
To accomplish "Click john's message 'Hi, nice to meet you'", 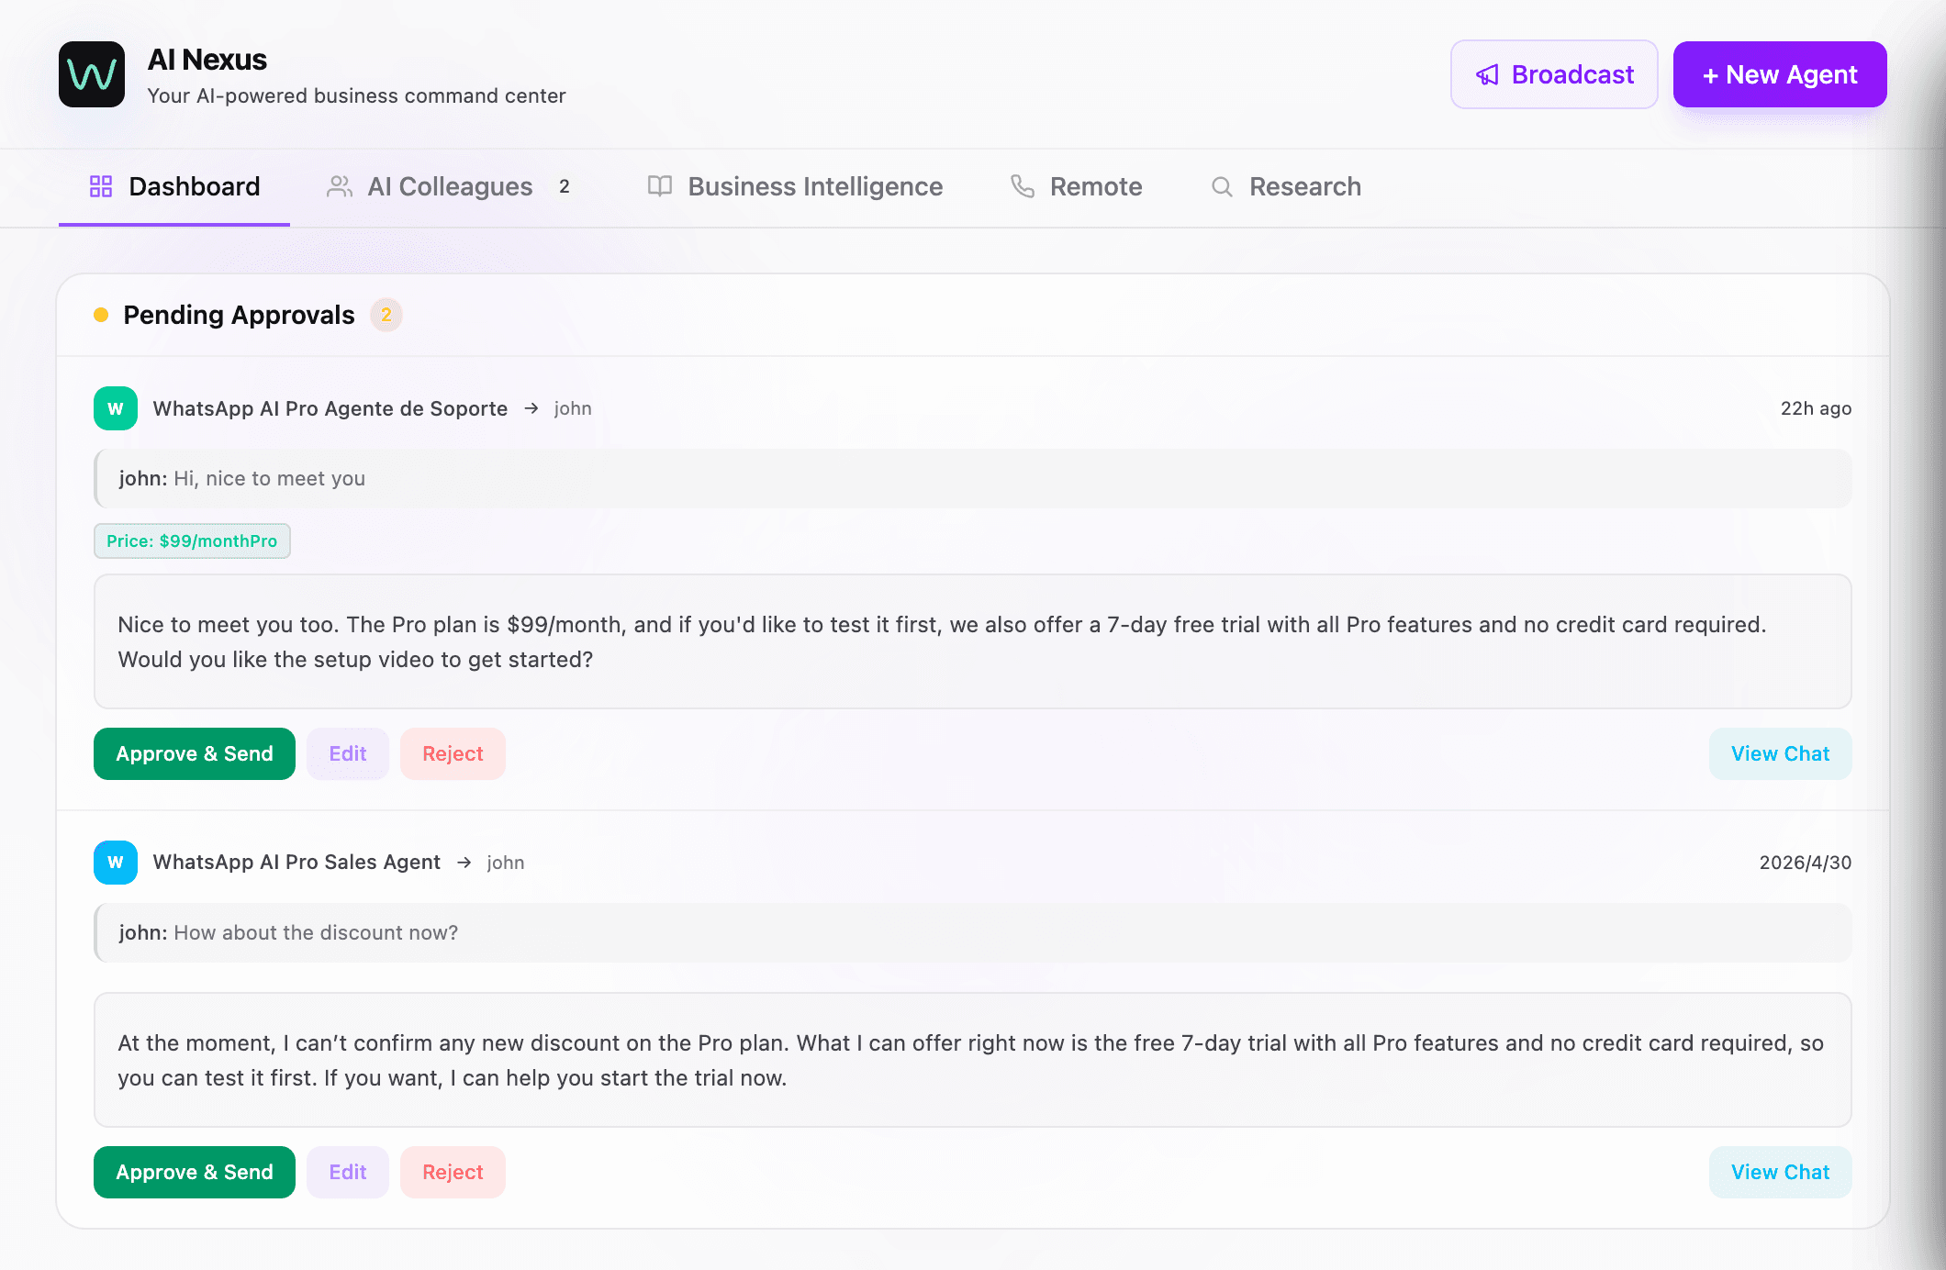I will tap(973, 478).
